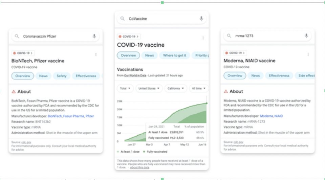Click the search magnifier in the mrna-1273 card
The width and height of the screenshot is (325, 180).
coord(229,36)
